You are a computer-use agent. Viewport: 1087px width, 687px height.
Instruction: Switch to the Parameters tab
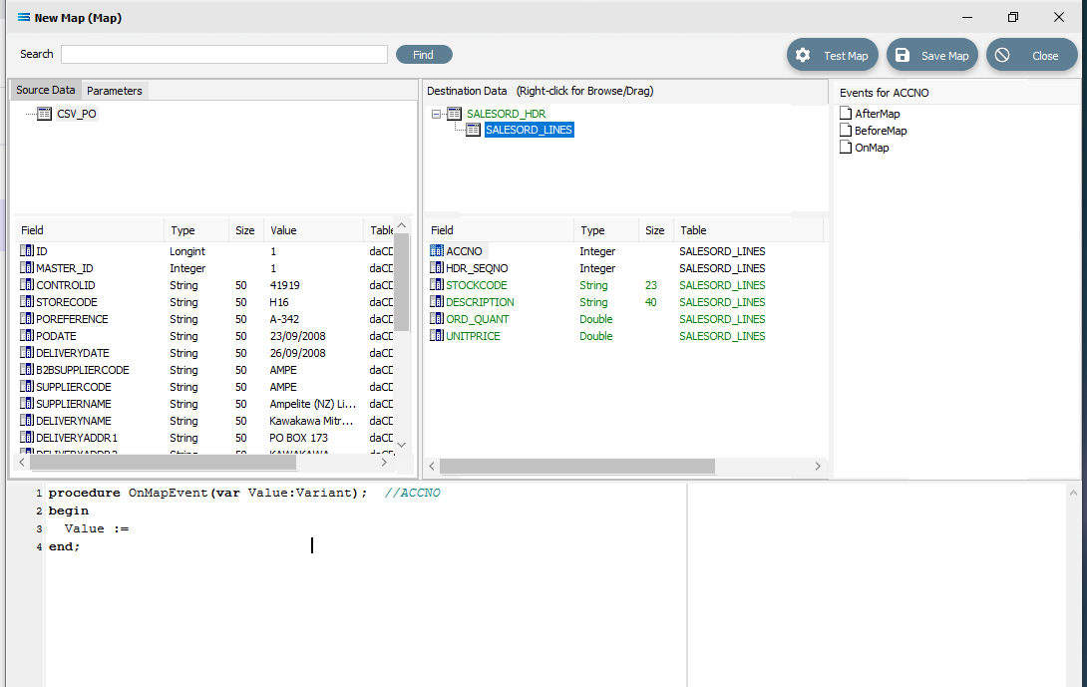click(x=115, y=91)
